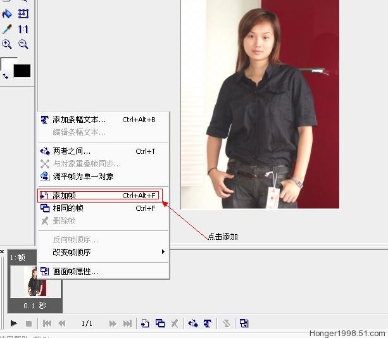Click the photo on the canvas
Screen dimensions: 388x338
point(260,104)
